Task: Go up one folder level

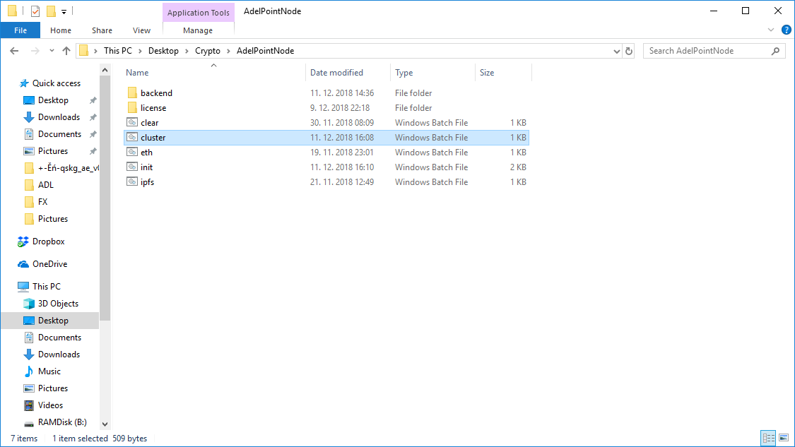Action: pos(66,51)
